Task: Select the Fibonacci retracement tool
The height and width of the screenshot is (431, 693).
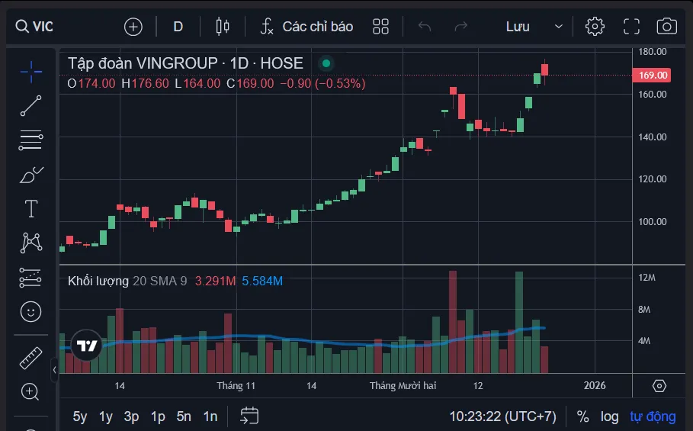Action: tap(31, 140)
